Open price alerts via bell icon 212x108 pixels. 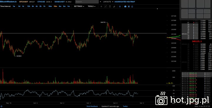click(132, 6)
